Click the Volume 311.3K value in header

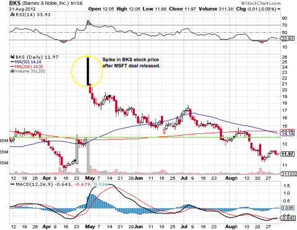click(x=217, y=9)
